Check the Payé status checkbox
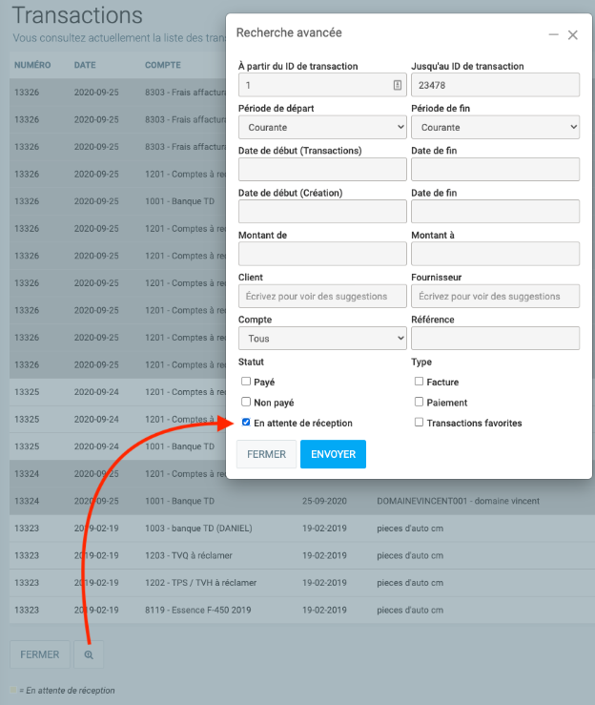This screenshot has width=595, height=705. click(x=246, y=382)
